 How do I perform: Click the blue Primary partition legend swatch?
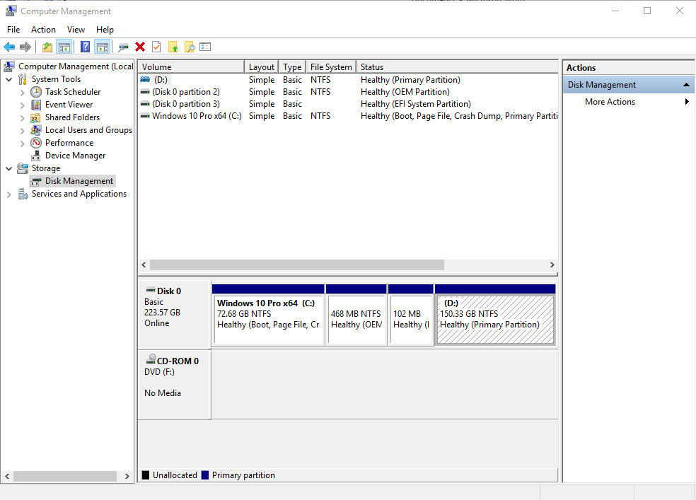tap(204, 475)
